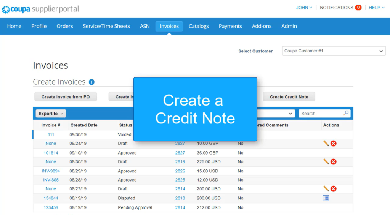Open invoice 111 link

[x=51, y=134]
